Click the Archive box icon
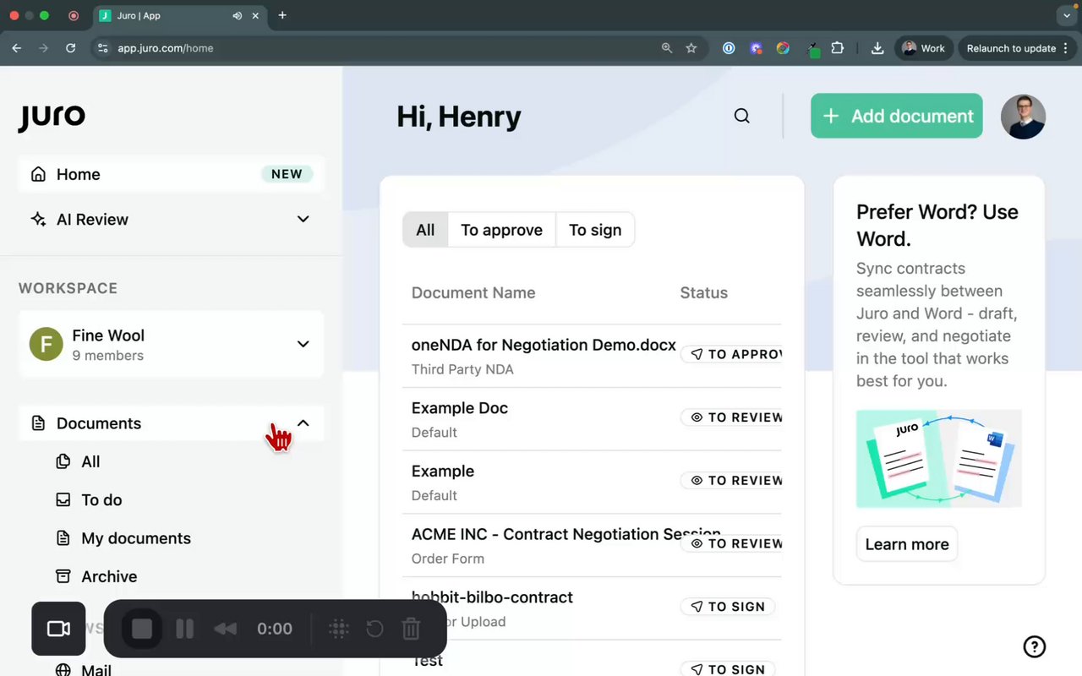The height and width of the screenshot is (676, 1082). [x=63, y=576]
